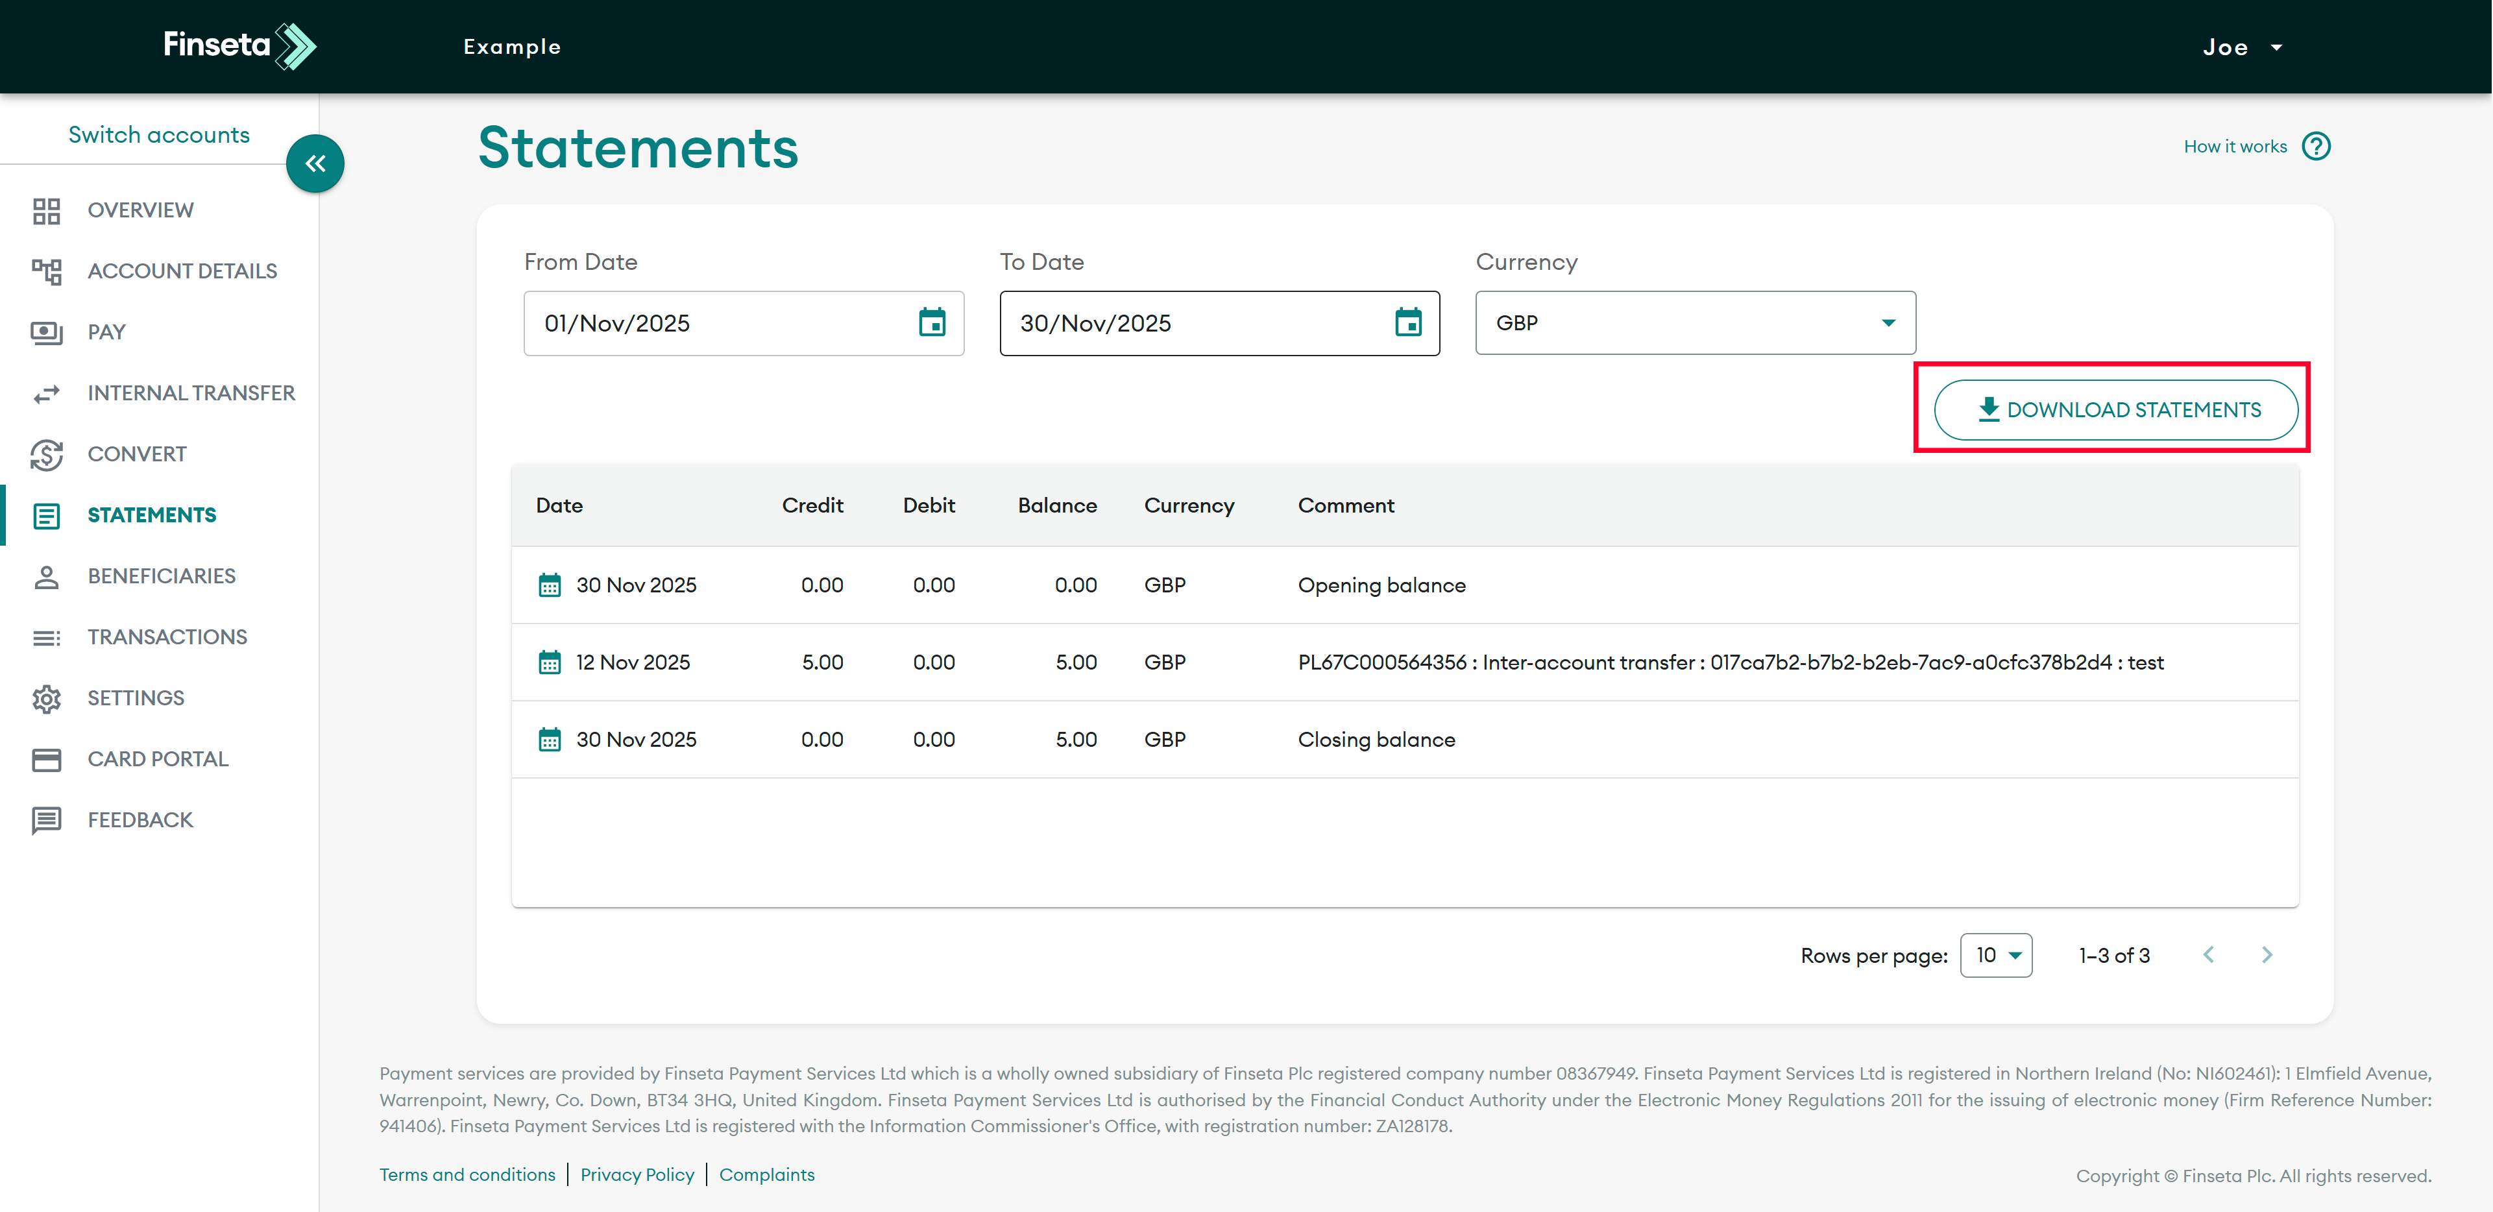Go to previous page of statement rows

pyautogui.click(x=2207, y=954)
